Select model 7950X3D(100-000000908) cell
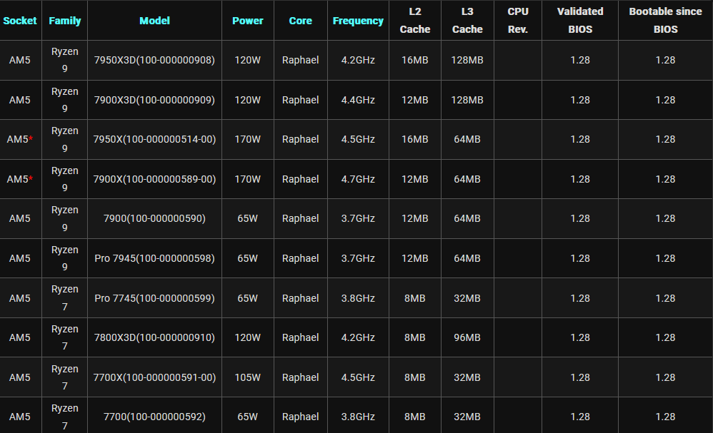The width and height of the screenshot is (713, 433). 154,61
